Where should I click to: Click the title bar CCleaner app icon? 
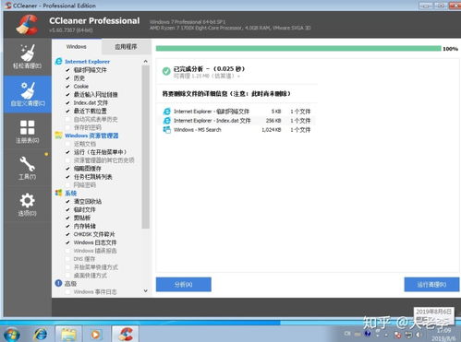tap(8, 6)
